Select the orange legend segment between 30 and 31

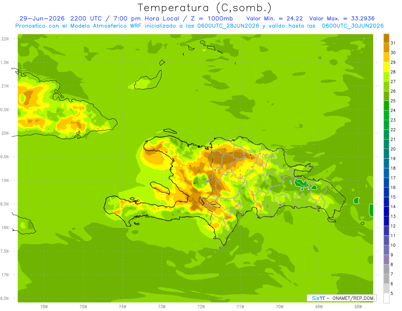coord(386,48)
